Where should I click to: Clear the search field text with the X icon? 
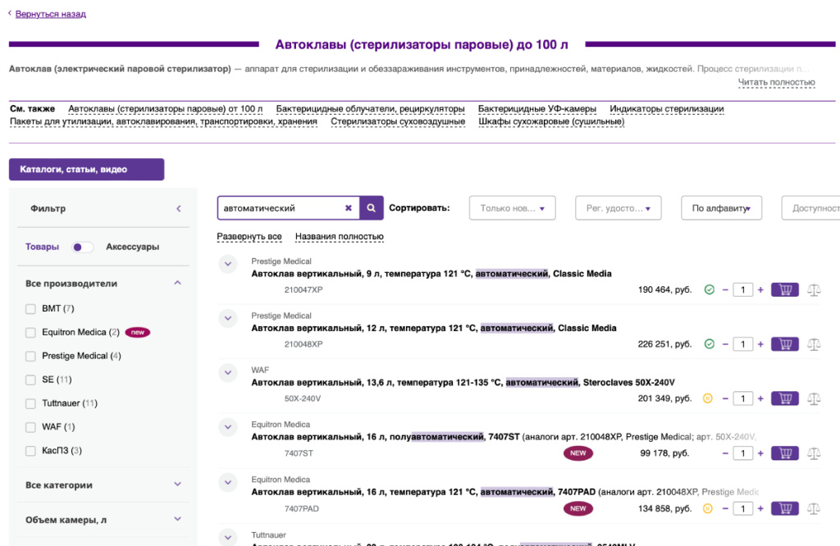coord(348,208)
